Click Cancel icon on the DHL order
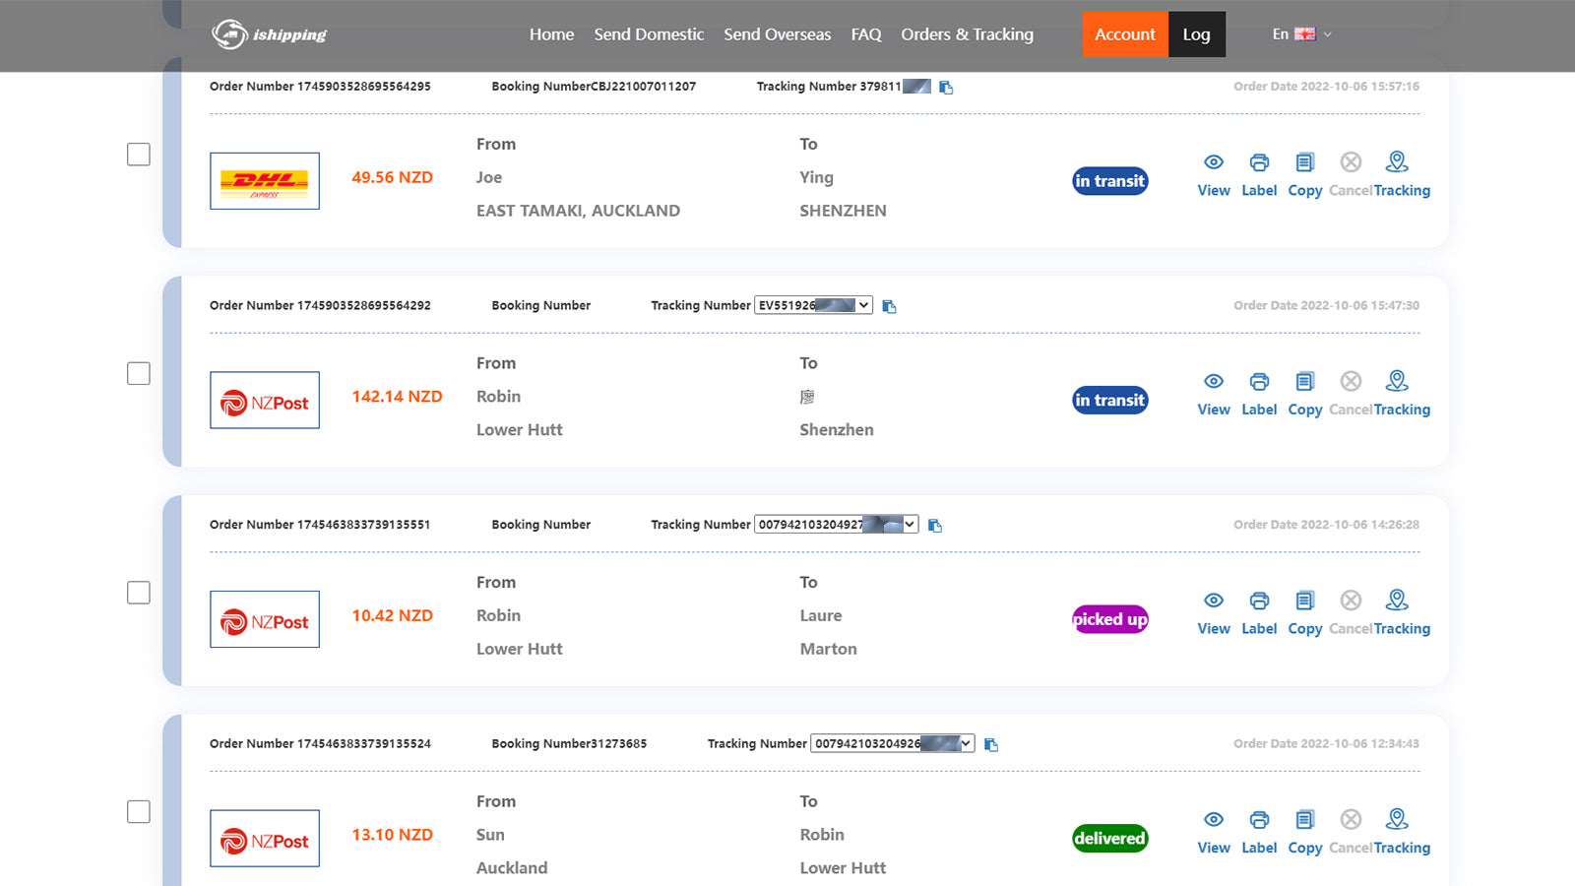The image size is (1575, 886). [x=1351, y=162]
